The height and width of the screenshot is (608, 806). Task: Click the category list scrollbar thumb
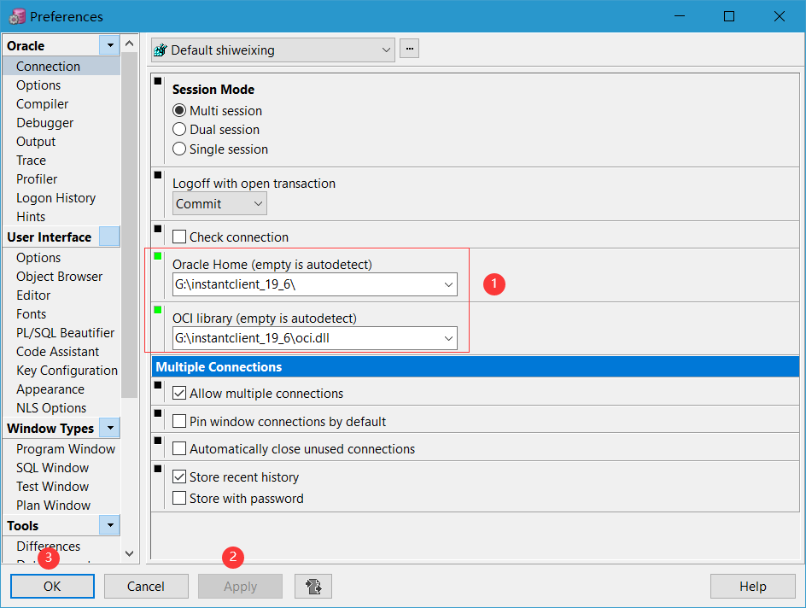point(130,225)
